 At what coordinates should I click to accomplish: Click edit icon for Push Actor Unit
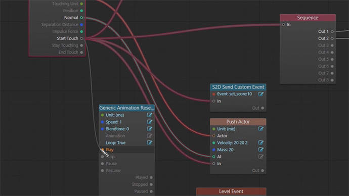coord(261,129)
